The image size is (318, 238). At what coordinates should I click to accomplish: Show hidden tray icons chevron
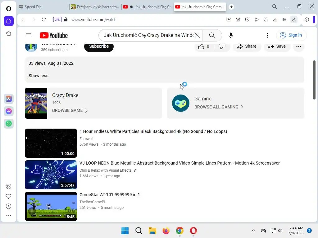[253, 231]
